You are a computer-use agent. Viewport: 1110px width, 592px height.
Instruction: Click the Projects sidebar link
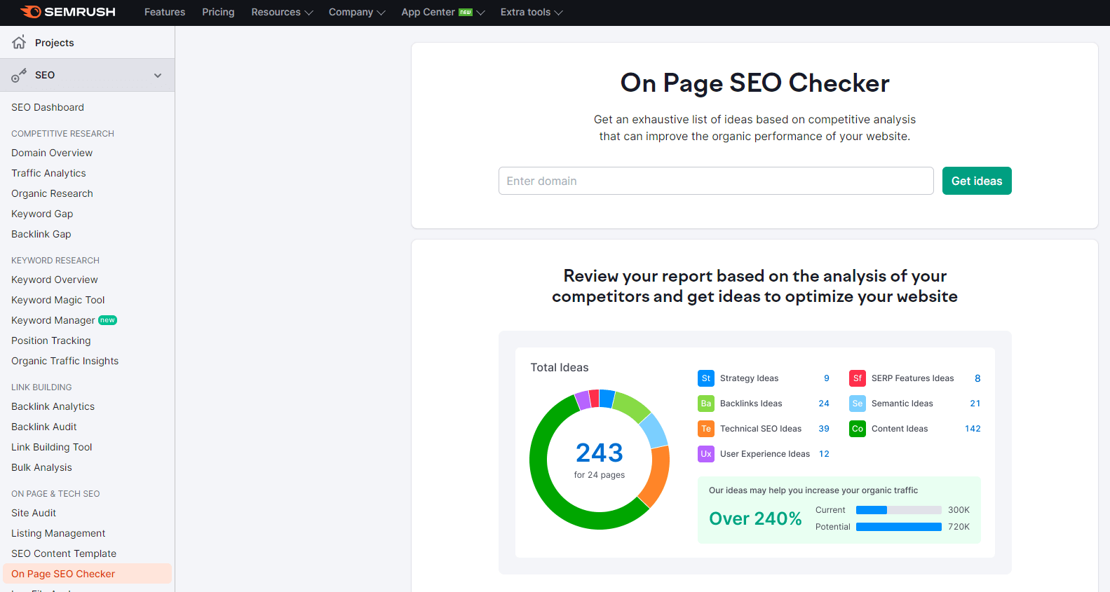point(55,43)
